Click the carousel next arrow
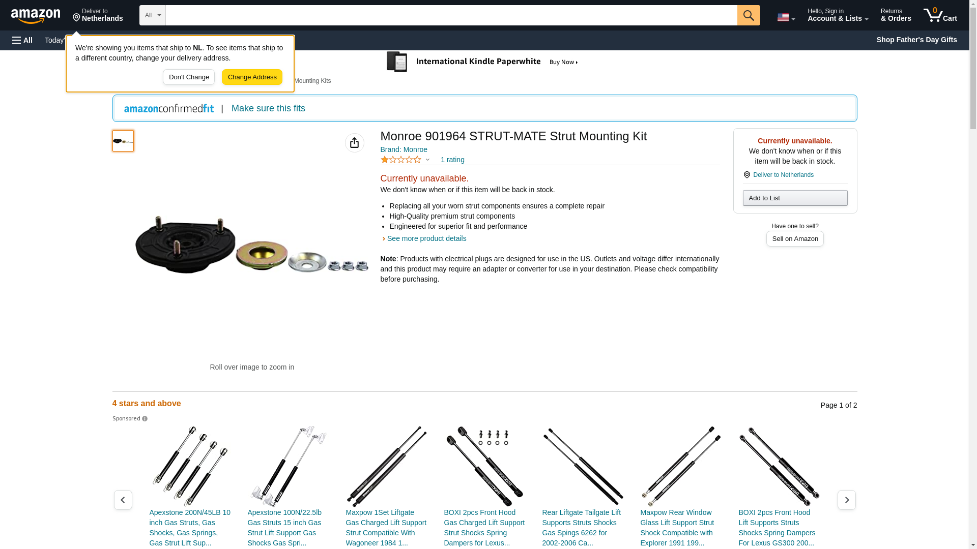This screenshot has height=549, width=977. (847, 500)
